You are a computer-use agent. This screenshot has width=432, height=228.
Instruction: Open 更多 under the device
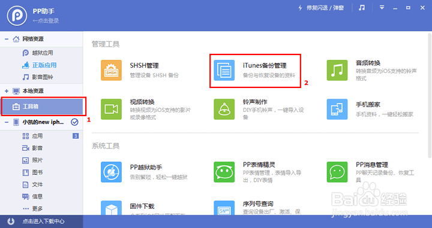coord(37,208)
